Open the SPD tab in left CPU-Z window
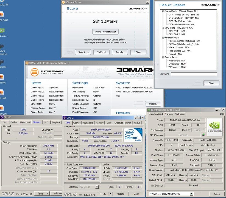Viewport: 226px width, 198px height. coord(46,122)
